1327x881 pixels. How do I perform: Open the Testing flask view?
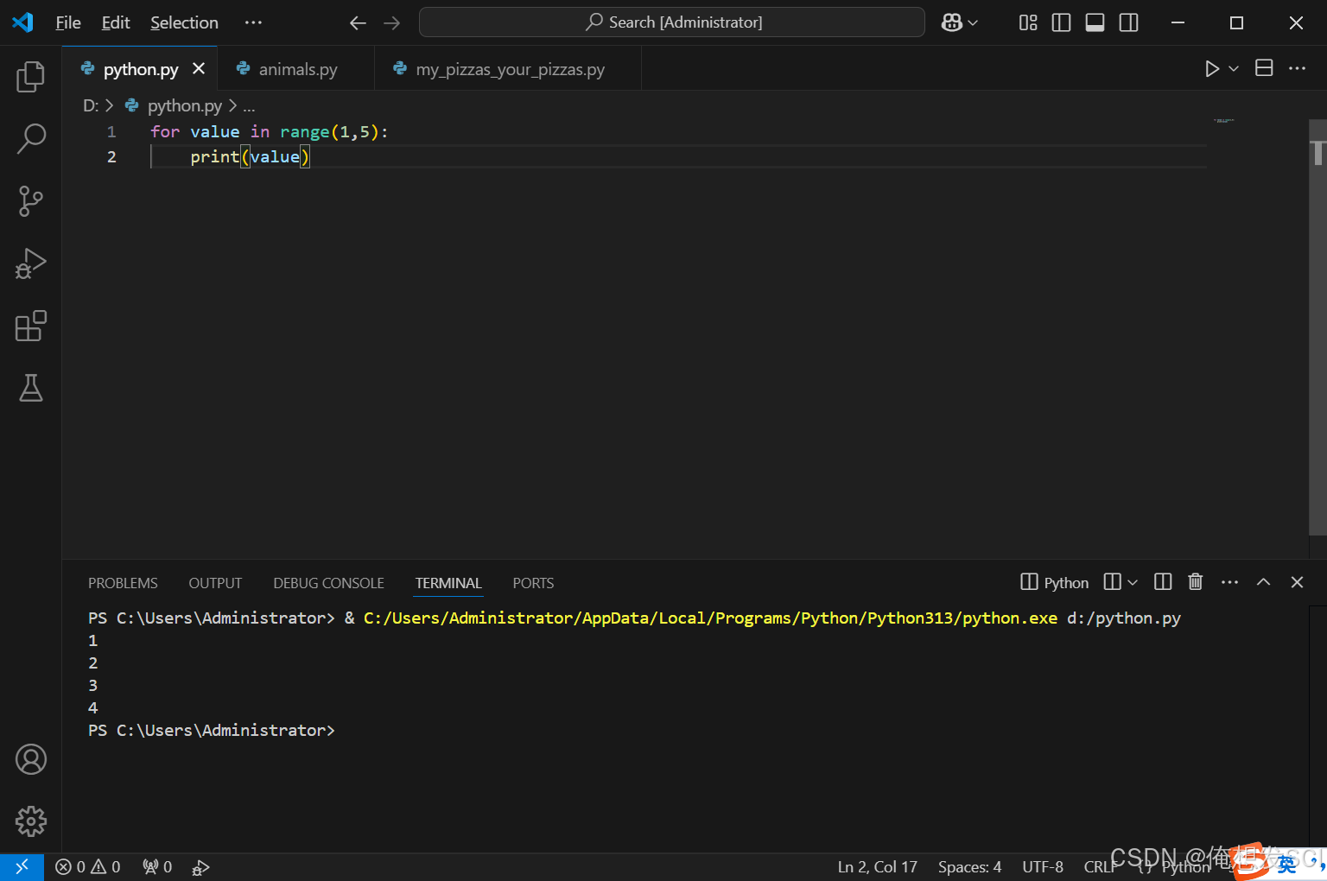coord(31,388)
